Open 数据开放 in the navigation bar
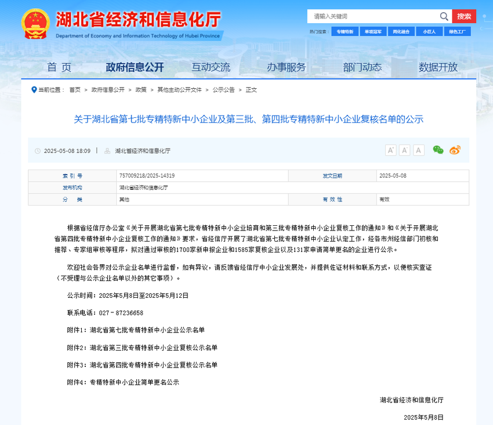The image size is (493, 425). (438, 67)
